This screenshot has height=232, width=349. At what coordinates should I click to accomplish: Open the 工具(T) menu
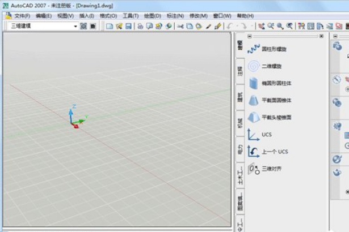(131, 16)
